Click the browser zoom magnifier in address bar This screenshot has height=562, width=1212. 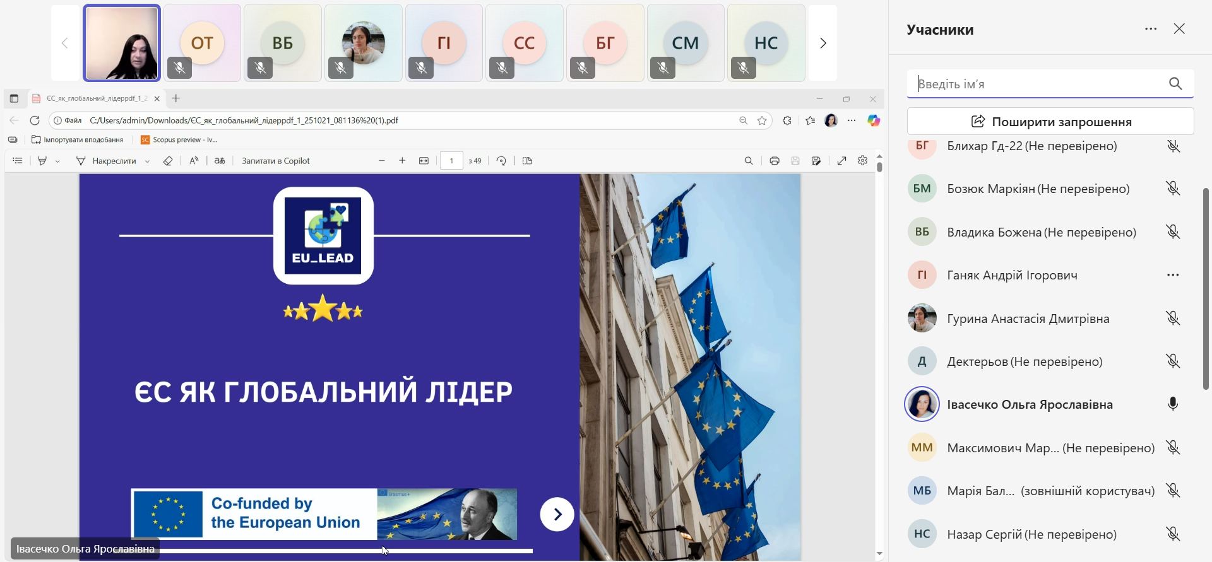click(743, 120)
